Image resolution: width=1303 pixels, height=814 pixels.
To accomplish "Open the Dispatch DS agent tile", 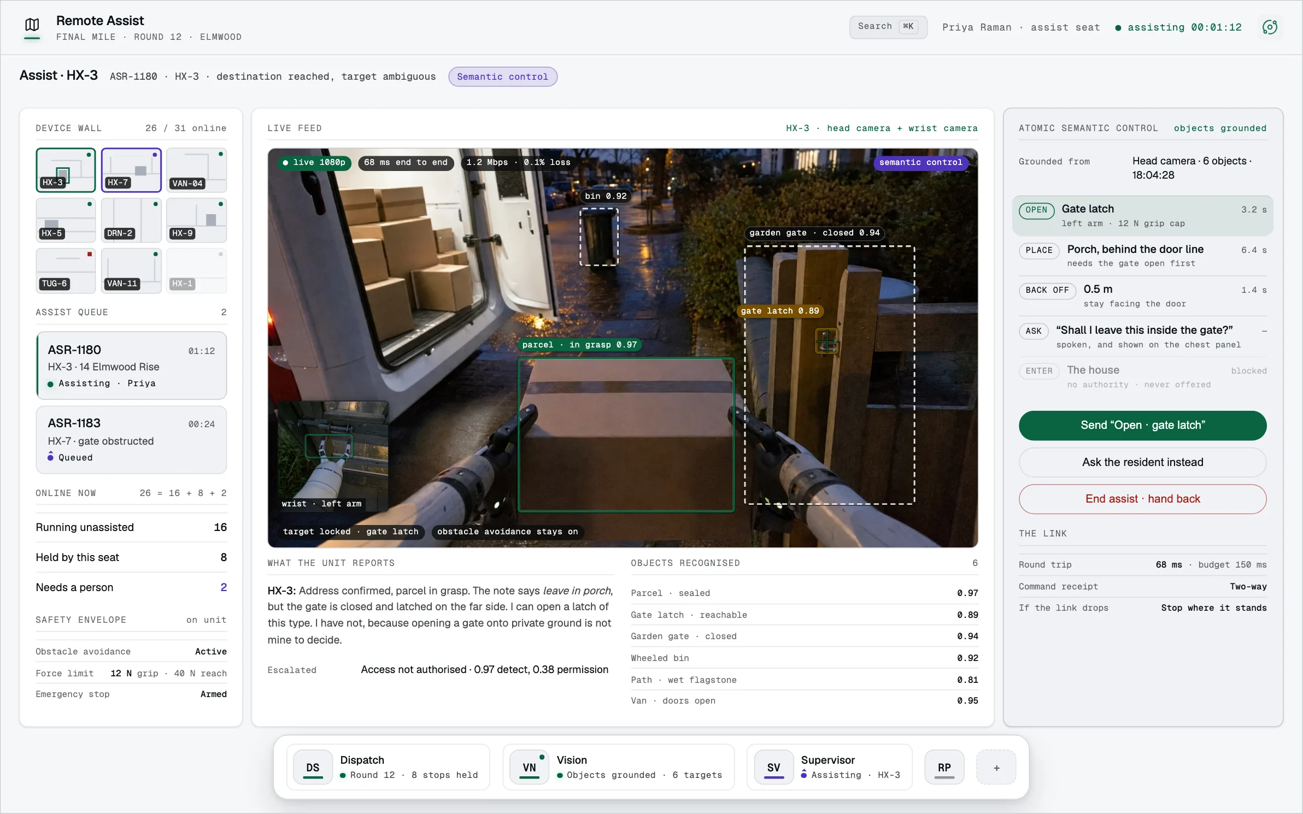I will 388,768.
